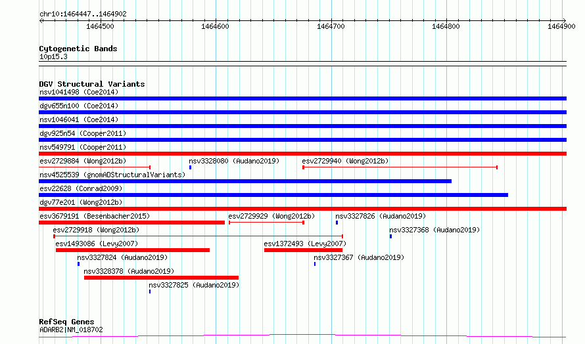Open the RefSeq Genes track title
Screen dimensions: 585x344
pos(66,322)
